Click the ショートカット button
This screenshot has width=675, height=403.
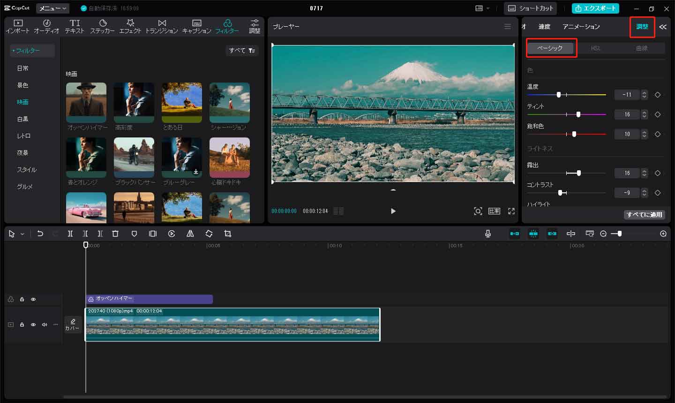pyautogui.click(x=531, y=8)
